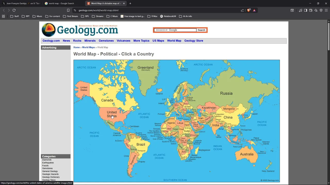Click the World Maps breadcrumb link

(88, 47)
